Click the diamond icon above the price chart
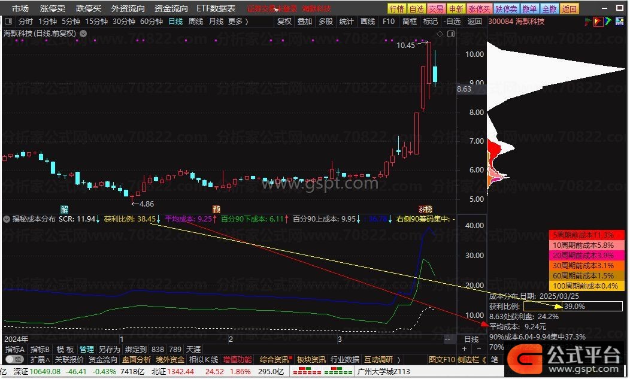The image size is (630, 379). (440, 34)
